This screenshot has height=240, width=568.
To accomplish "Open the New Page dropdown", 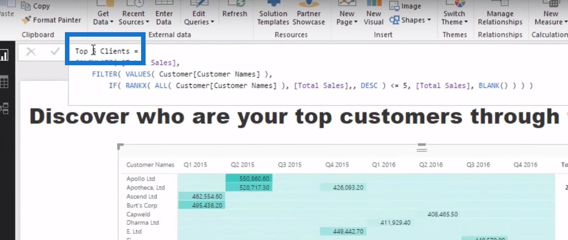I will pos(347,13).
